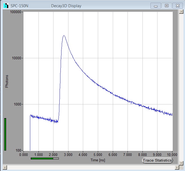Click the left arrow of the horizontal scrollbar

[5, 168]
